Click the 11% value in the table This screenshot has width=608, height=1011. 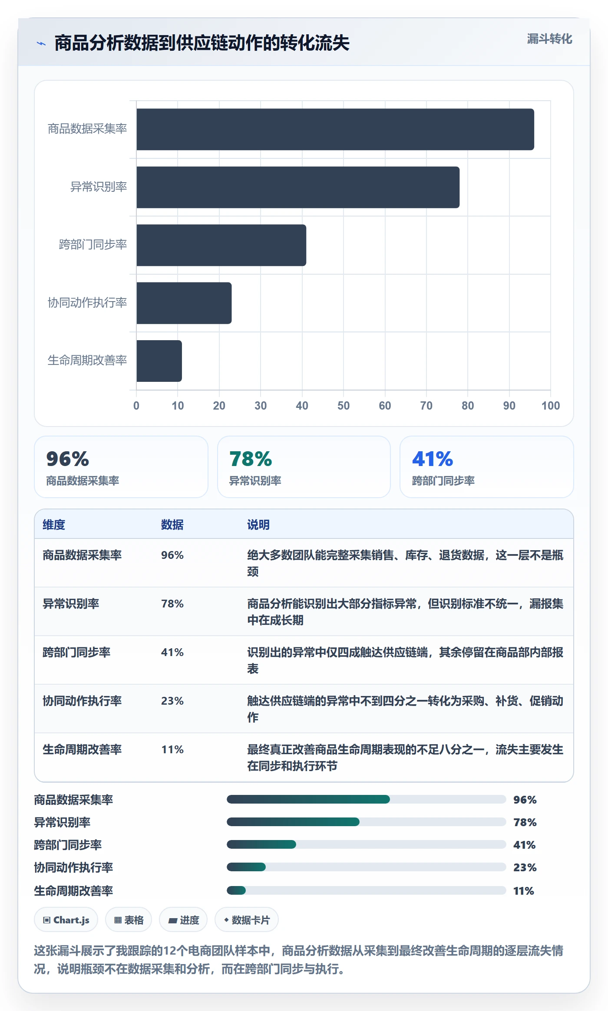point(172,749)
